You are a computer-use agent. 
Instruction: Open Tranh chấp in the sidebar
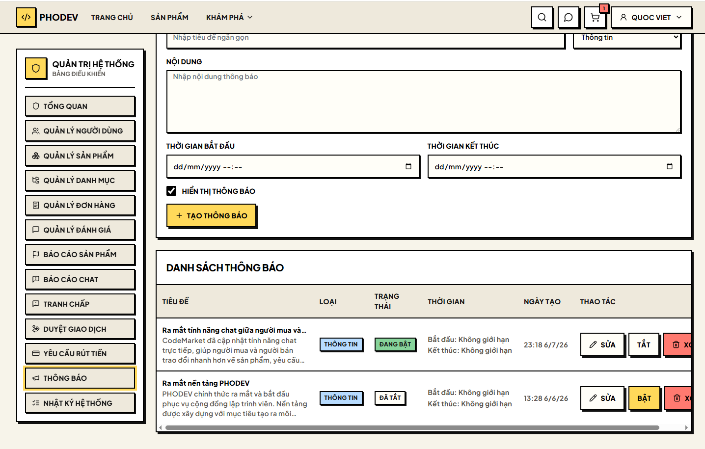[80, 304]
